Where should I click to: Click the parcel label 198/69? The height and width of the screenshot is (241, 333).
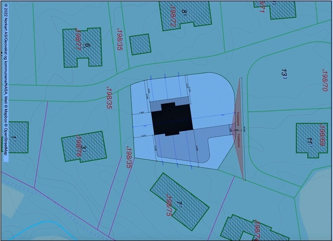[x=322, y=135]
